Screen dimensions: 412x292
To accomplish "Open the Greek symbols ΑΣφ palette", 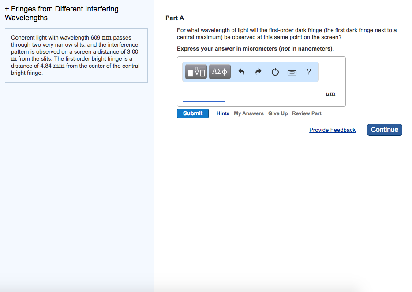I will point(220,72).
